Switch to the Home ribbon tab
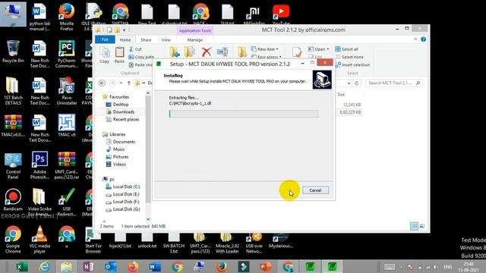This screenshot has height=273, width=486. point(125,40)
